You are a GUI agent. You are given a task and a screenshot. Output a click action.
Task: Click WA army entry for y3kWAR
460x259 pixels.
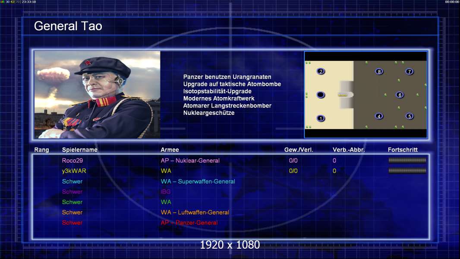click(166, 171)
